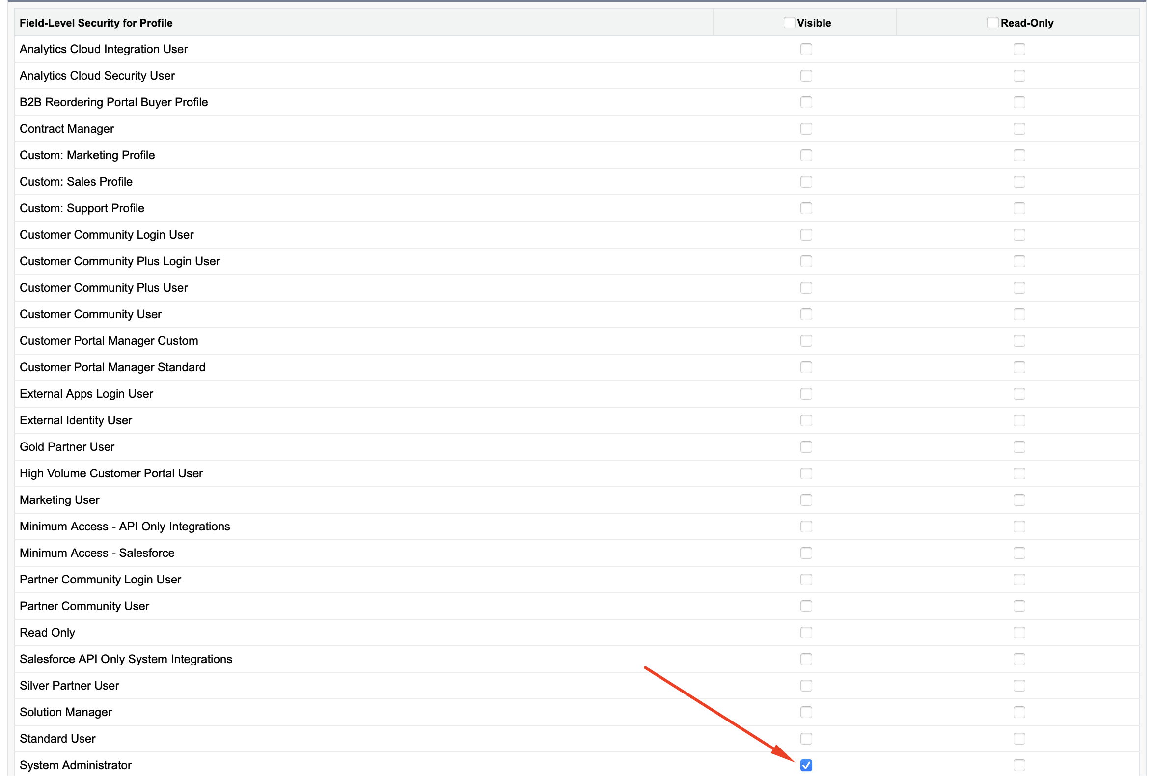Enable Read-Only for Minimum Access - Salesforce
Screen dimensions: 1153x776
click(1019, 553)
